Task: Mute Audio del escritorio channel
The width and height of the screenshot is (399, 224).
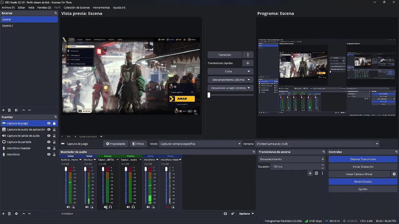Action: [68, 207]
